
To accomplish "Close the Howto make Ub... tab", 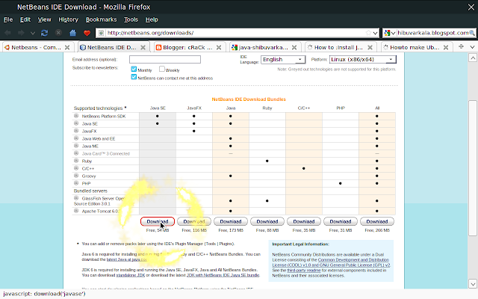I will click(446, 47).
